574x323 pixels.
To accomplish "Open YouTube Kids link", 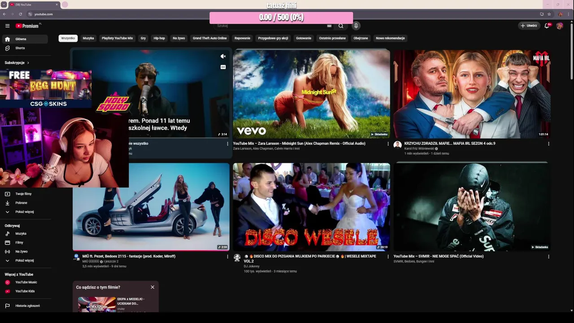I will [x=25, y=292].
